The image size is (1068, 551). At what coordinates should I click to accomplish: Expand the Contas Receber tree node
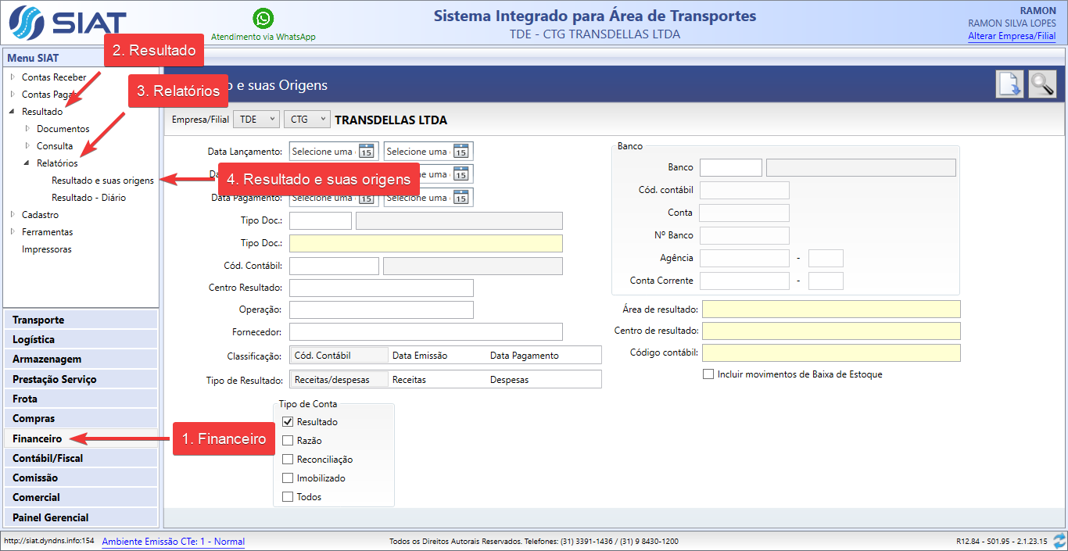[x=13, y=77]
